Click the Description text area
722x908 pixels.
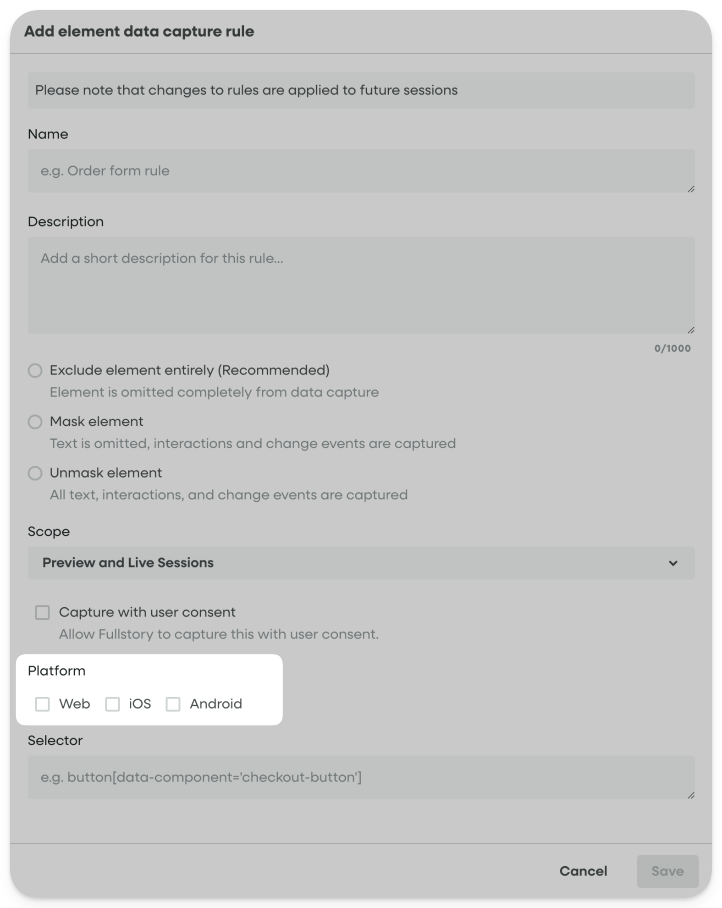[361, 284]
